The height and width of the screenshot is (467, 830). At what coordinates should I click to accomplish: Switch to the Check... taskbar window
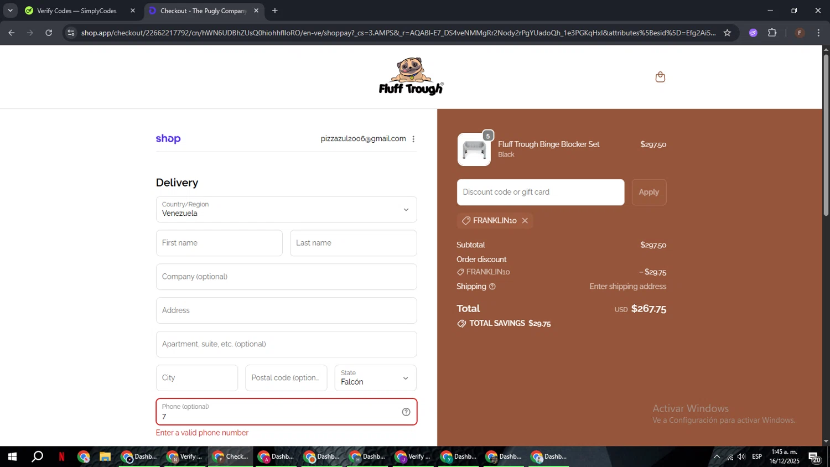pyautogui.click(x=230, y=456)
